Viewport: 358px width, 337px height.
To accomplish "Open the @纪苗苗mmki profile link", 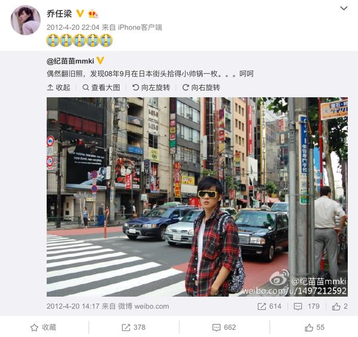I will 70,61.
